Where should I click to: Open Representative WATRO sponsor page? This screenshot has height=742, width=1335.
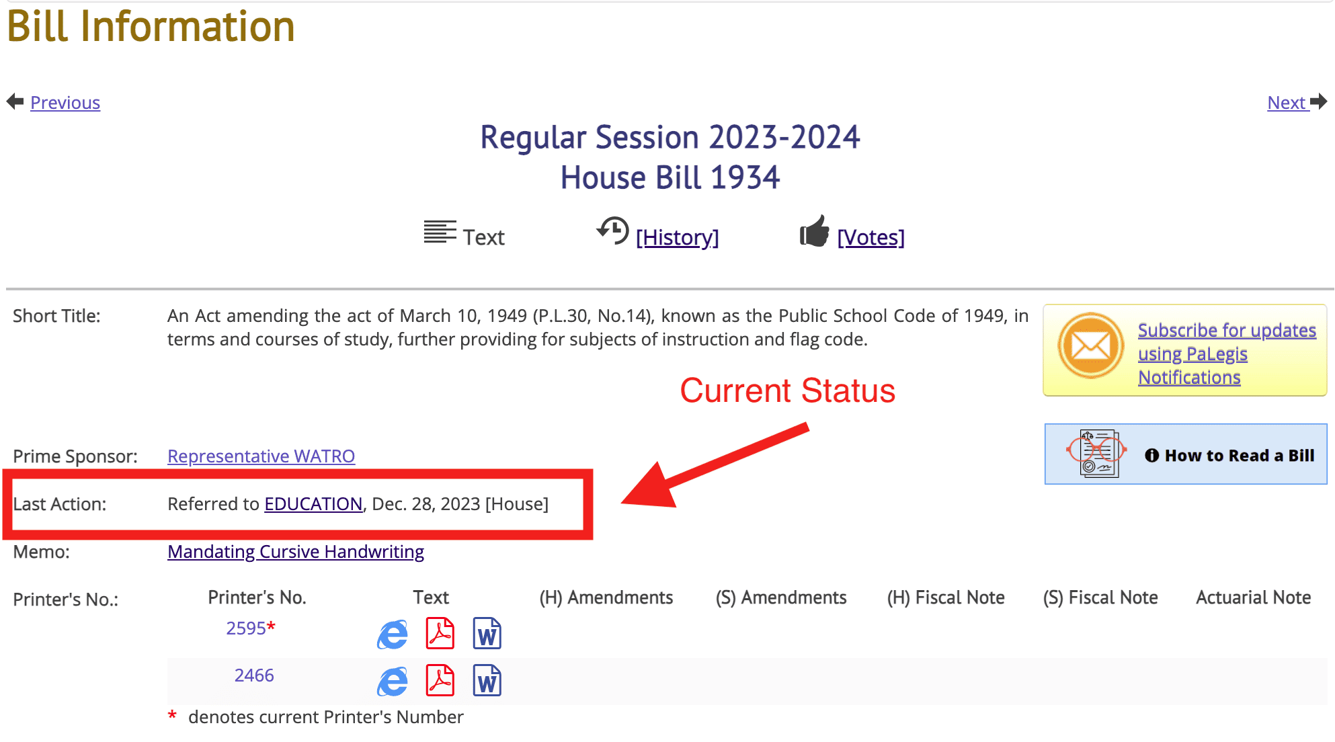click(x=261, y=456)
